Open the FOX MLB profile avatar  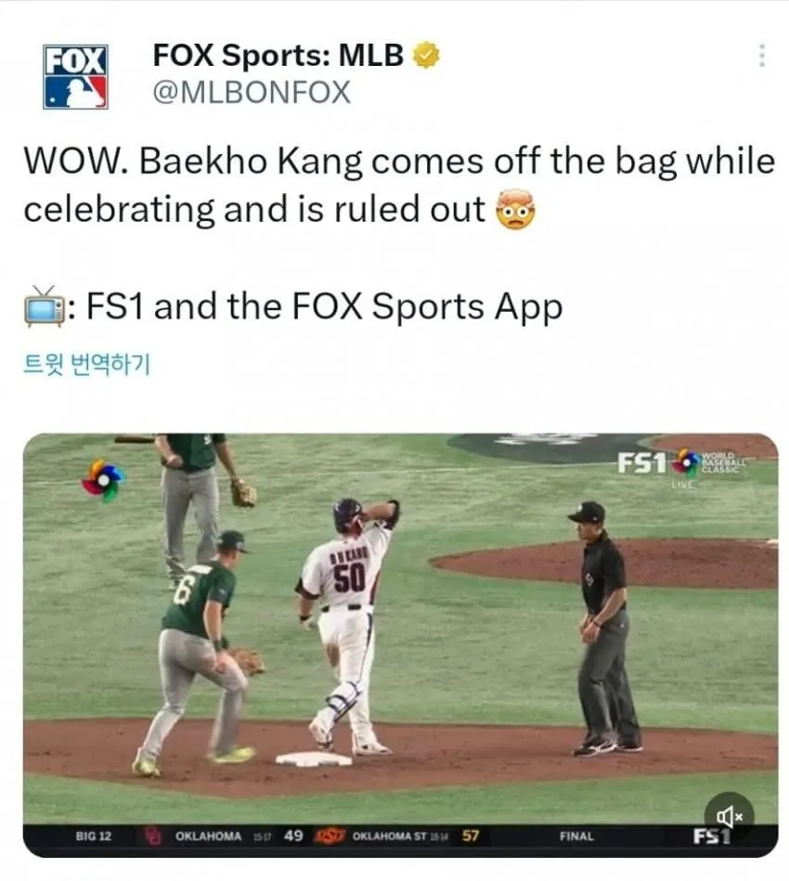[x=75, y=77]
